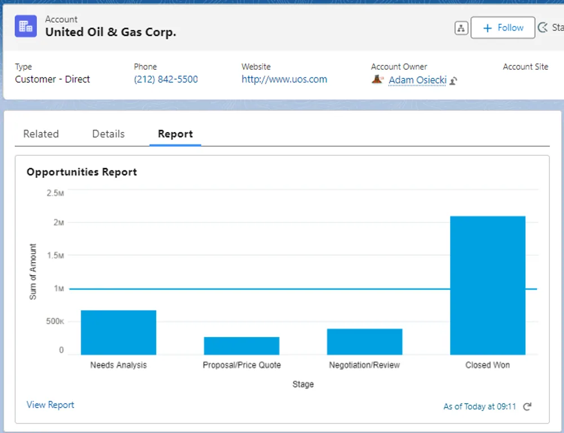Click the Proposal/Price Quote bar
Image resolution: width=564 pixels, height=433 pixels.
(241, 346)
